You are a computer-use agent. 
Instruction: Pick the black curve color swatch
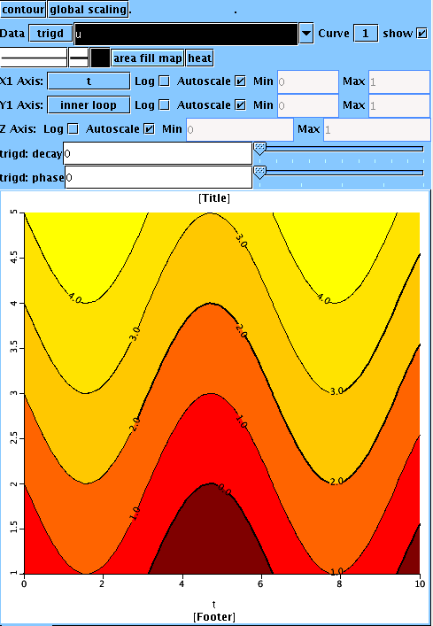100,58
